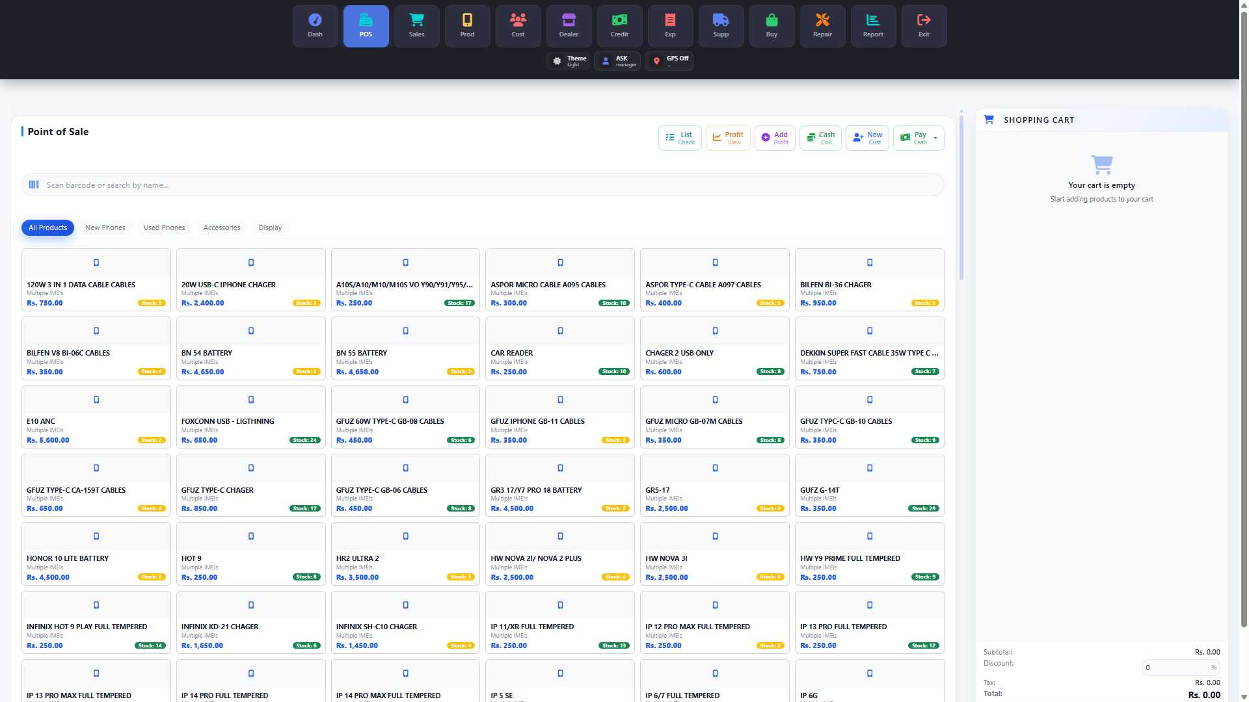Open the Dash dashboard icon
The image size is (1249, 702).
(315, 26)
